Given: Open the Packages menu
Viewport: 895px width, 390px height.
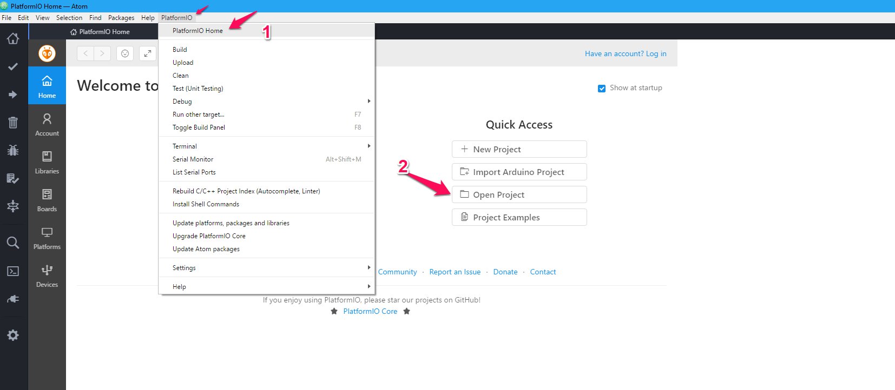Looking at the screenshot, I should coord(121,18).
